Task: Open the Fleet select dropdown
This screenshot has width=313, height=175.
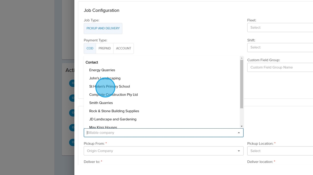Action: pyautogui.click(x=279, y=28)
